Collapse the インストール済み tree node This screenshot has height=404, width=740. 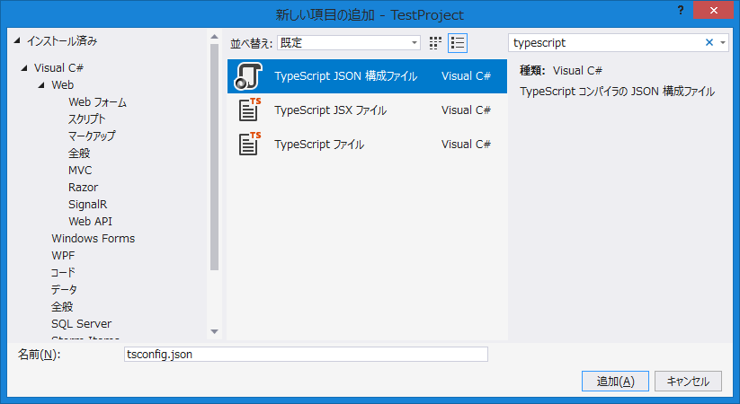(17, 41)
